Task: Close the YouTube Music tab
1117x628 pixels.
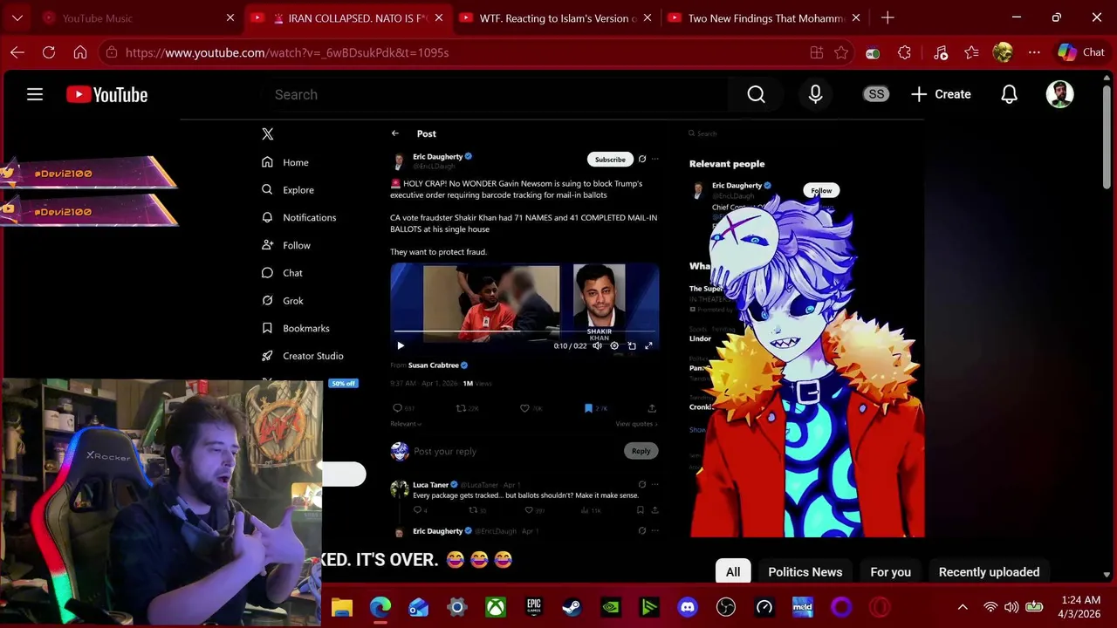Action: click(x=230, y=17)
